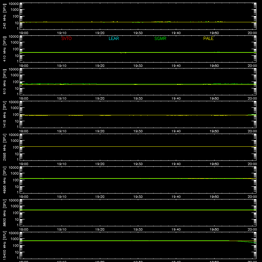Click the 10 y-axis value on the 1415 MHz plot
This screenshot has width=262, height=262.
[17, 121]
